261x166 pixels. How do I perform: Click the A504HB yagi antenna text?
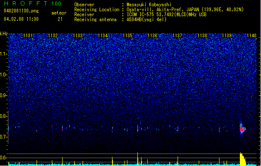(x=146, y=20)
